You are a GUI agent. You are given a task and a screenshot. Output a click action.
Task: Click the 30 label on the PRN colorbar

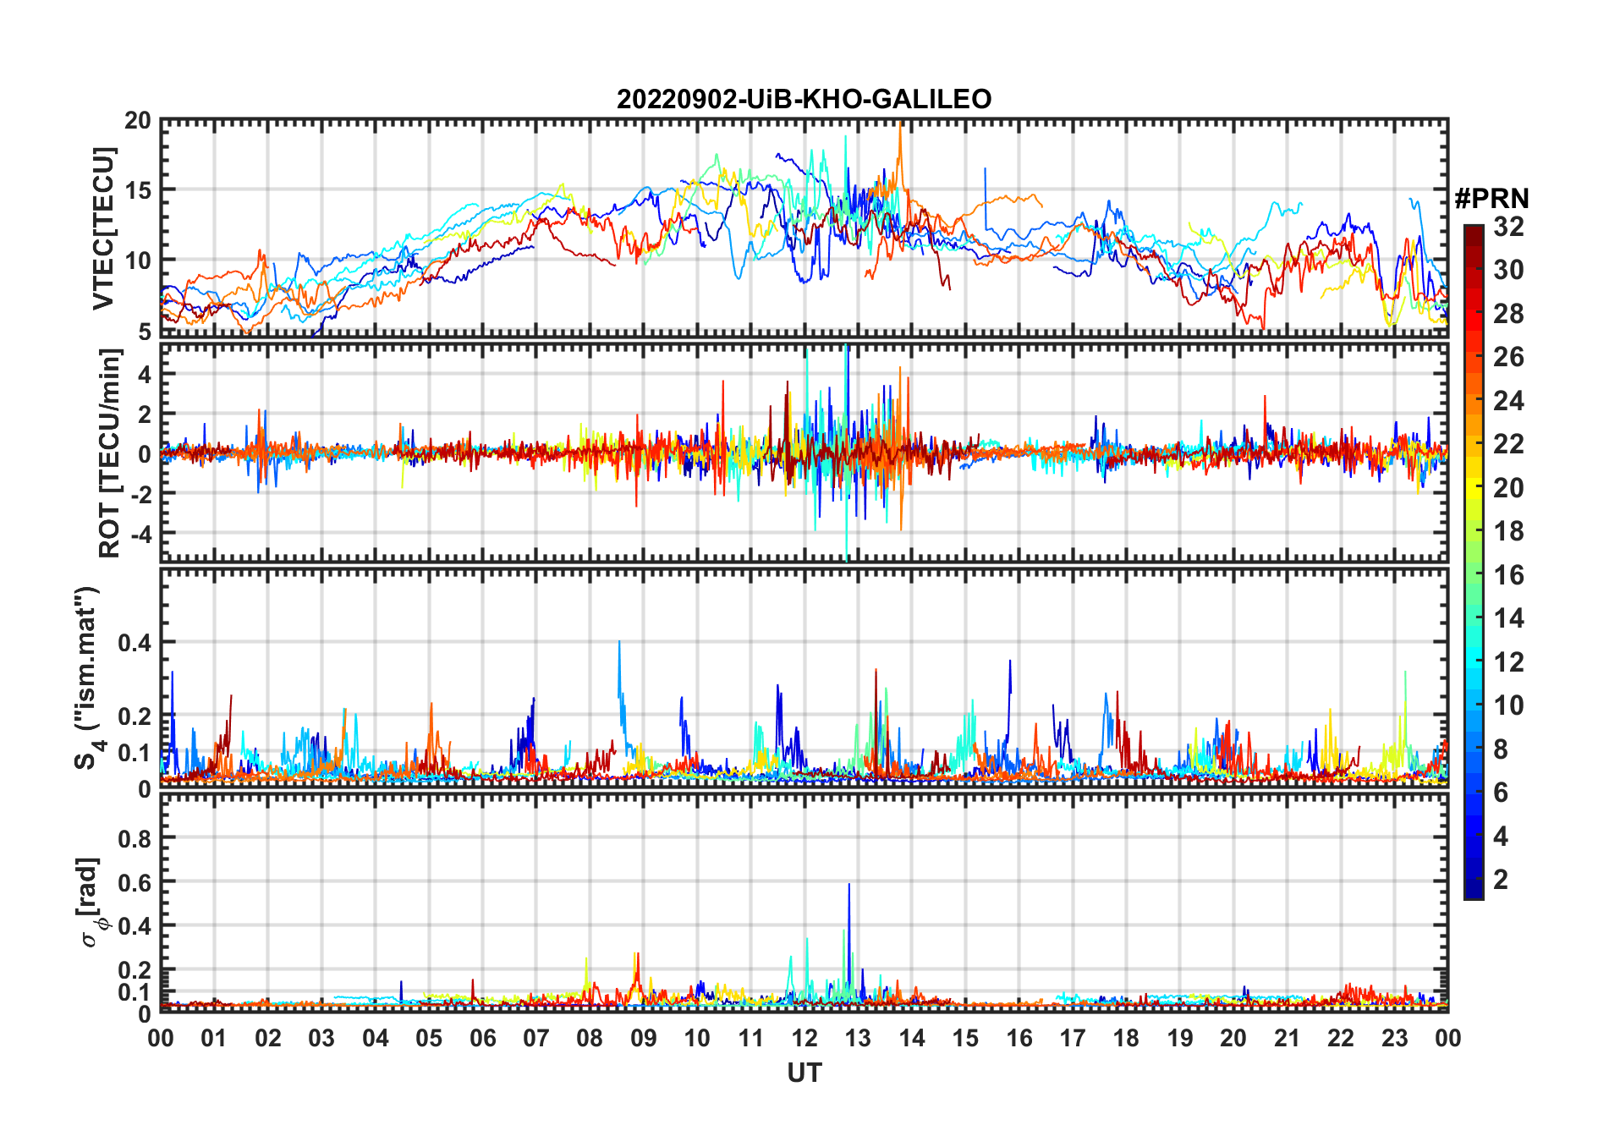pos(1508,270)
